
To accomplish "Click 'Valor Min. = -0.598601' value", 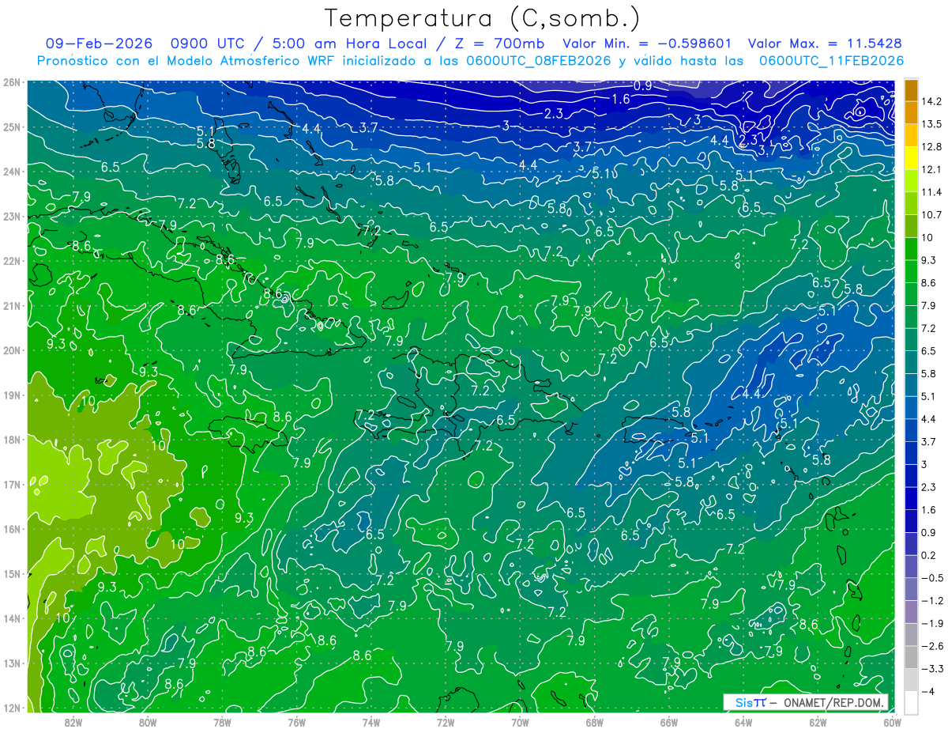I will (x=646, y=43).
